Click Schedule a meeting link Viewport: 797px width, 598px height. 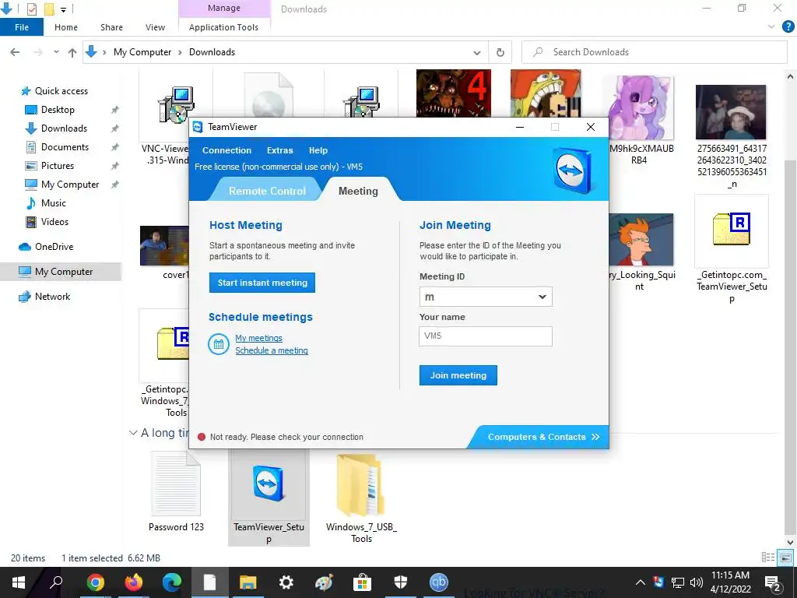pyautogui.click(x=272, y=350)
